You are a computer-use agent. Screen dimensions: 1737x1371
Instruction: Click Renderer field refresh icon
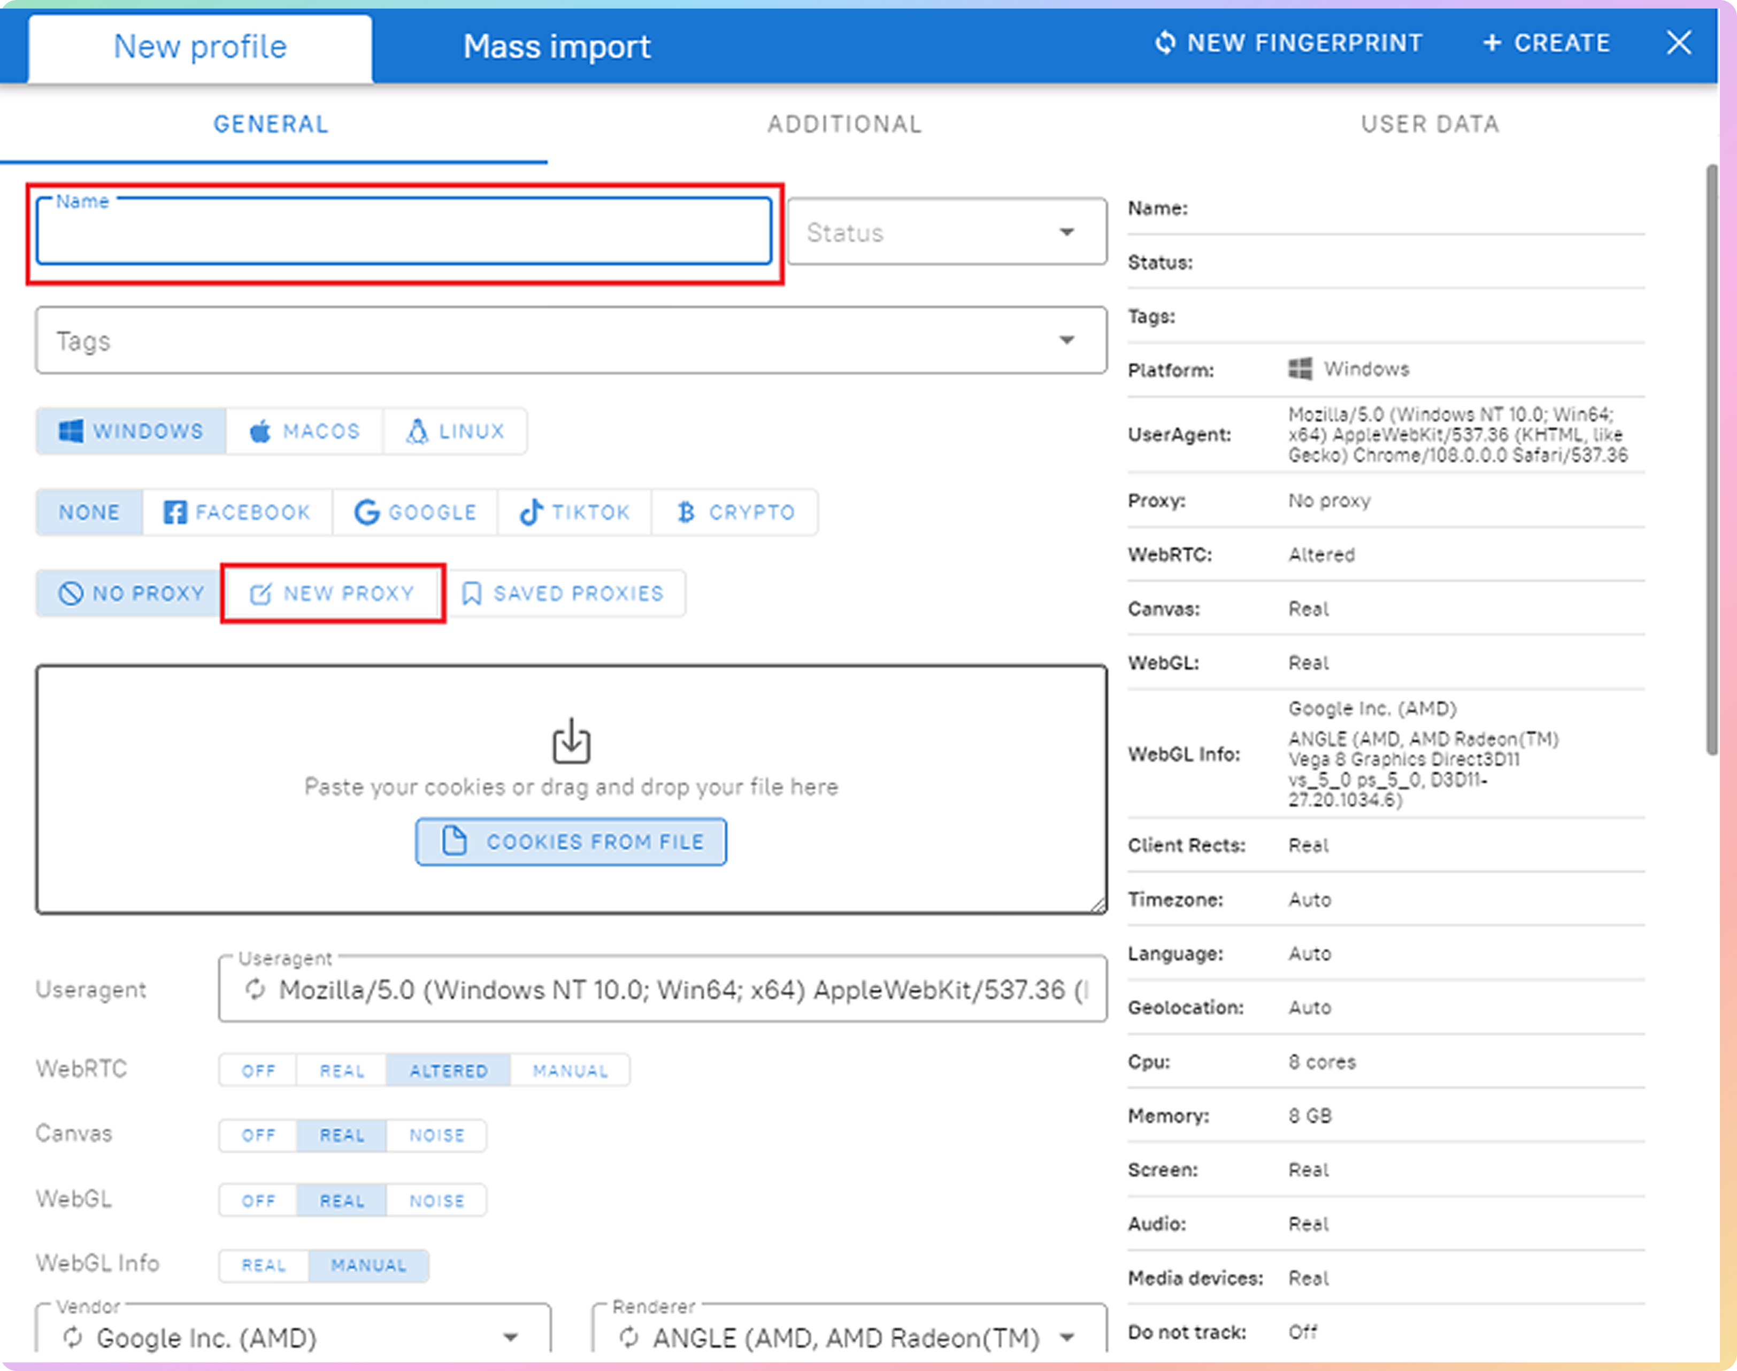coord(629,1337)
